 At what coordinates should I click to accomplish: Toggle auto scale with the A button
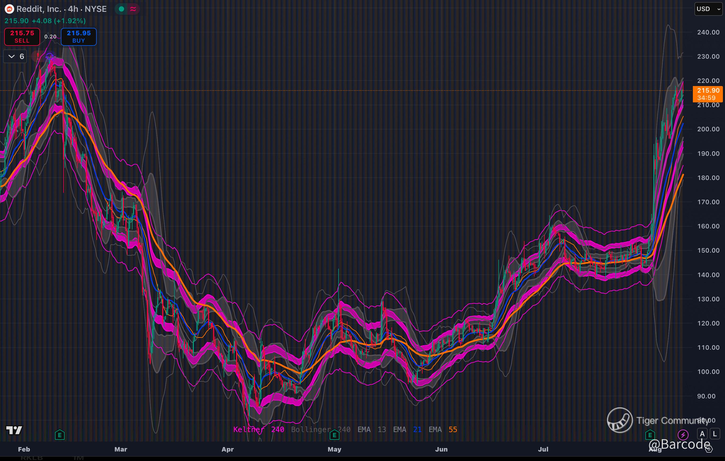tap(702, 434)
